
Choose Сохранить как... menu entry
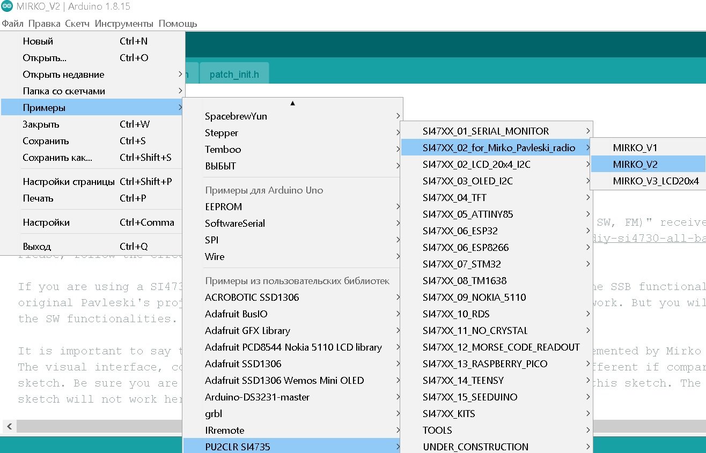point(93,158)
